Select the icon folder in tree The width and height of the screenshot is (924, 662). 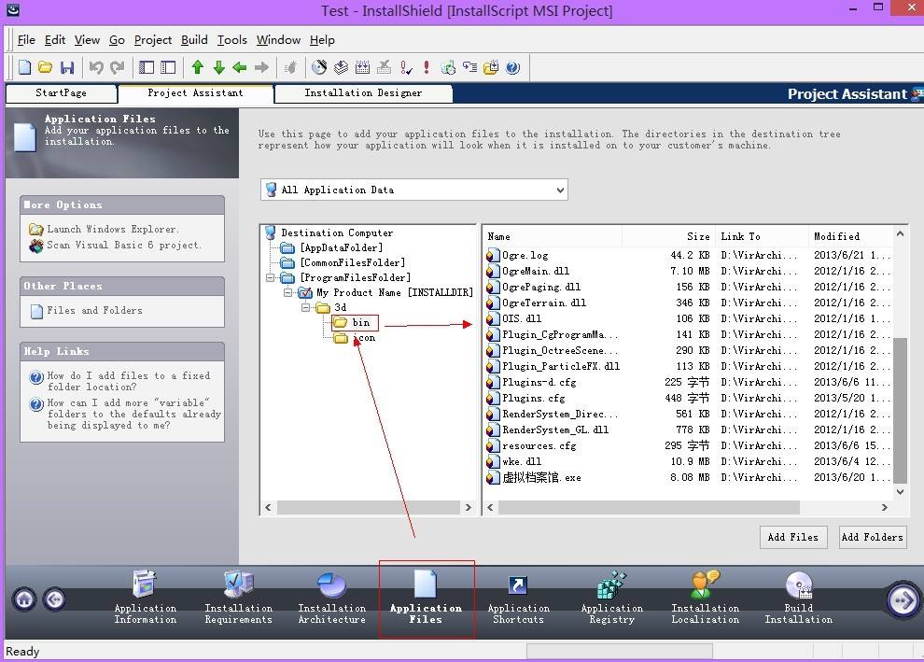point(364,338)
